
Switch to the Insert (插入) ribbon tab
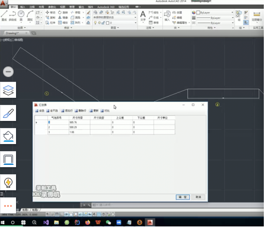pyautogui.click(x=23, y=7)
